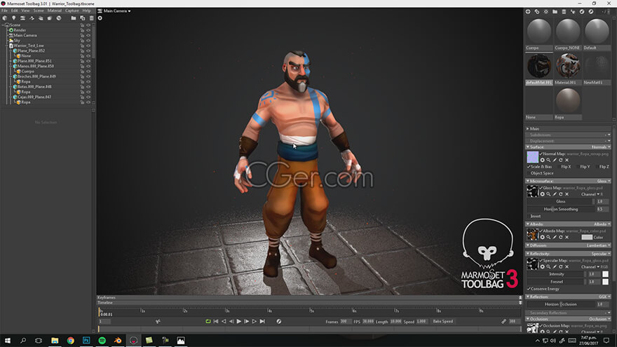Image resolution: width=617 pixels, height=347 pixels.
Task: Toggle visibility eye for Warrior_Test_Low row
Action: coord(88,46)
